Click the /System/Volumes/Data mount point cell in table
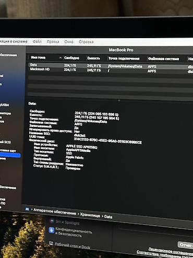The height and width of the screenshot is (258, 193). [125, 66]
